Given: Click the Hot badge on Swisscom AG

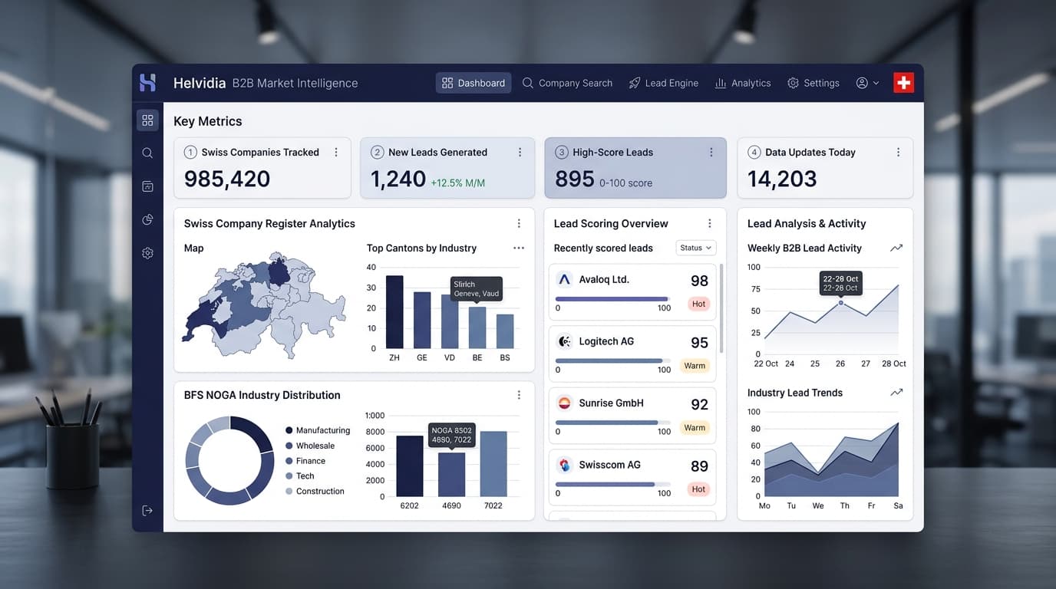Looking at the screenshot, I should (698, 489).
